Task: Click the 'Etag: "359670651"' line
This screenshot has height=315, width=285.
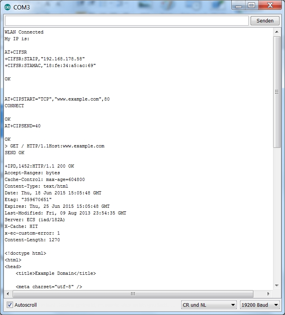Action: click(x=28, y=199)
